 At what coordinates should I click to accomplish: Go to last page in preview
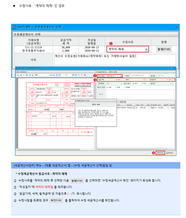pos(76,75)
